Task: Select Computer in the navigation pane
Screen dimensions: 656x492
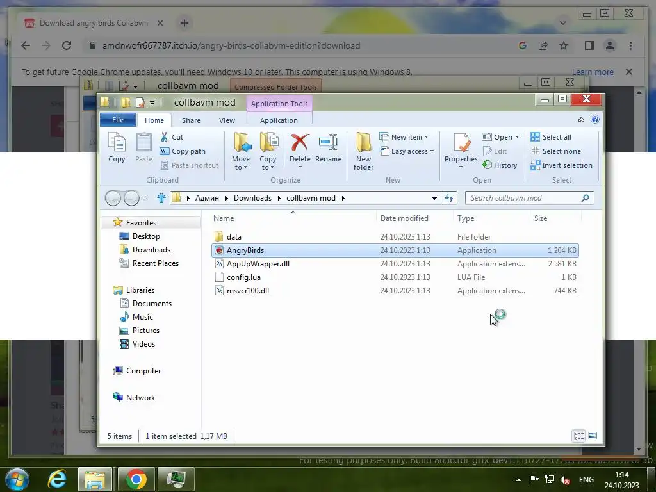Action: tap(137, 371)
